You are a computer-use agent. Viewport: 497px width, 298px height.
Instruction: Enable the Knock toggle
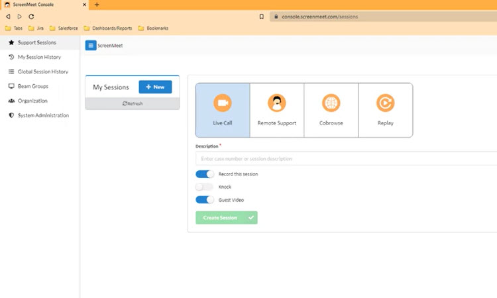click(204, 187)
